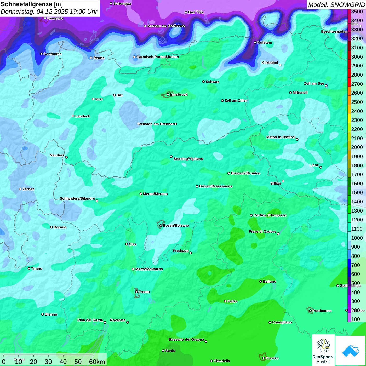Click the red 2700 m legend swatch
Screen dimensions: 366x366
tap(349, 82)
